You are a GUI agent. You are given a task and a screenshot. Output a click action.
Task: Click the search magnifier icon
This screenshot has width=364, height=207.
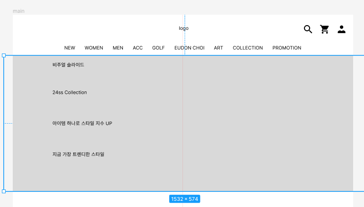pyautogui.click(x=308, y=29)
